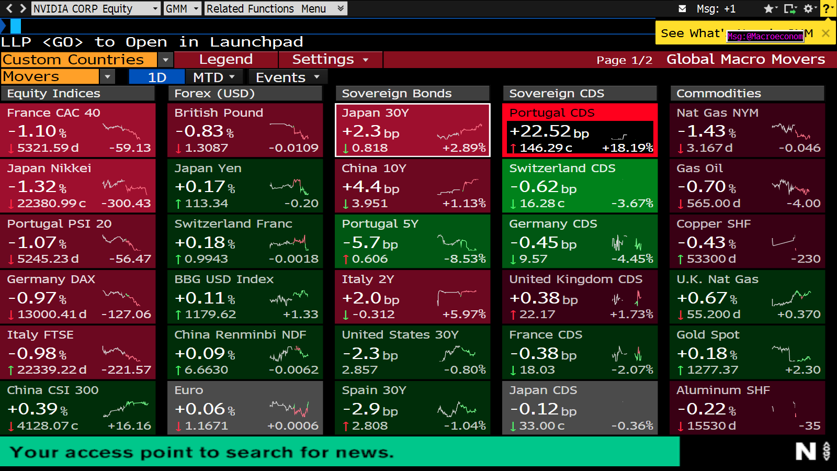Open the Movers dropdown arrow
The width and height of the screenshot is (837, 471).
pos(107,77)
